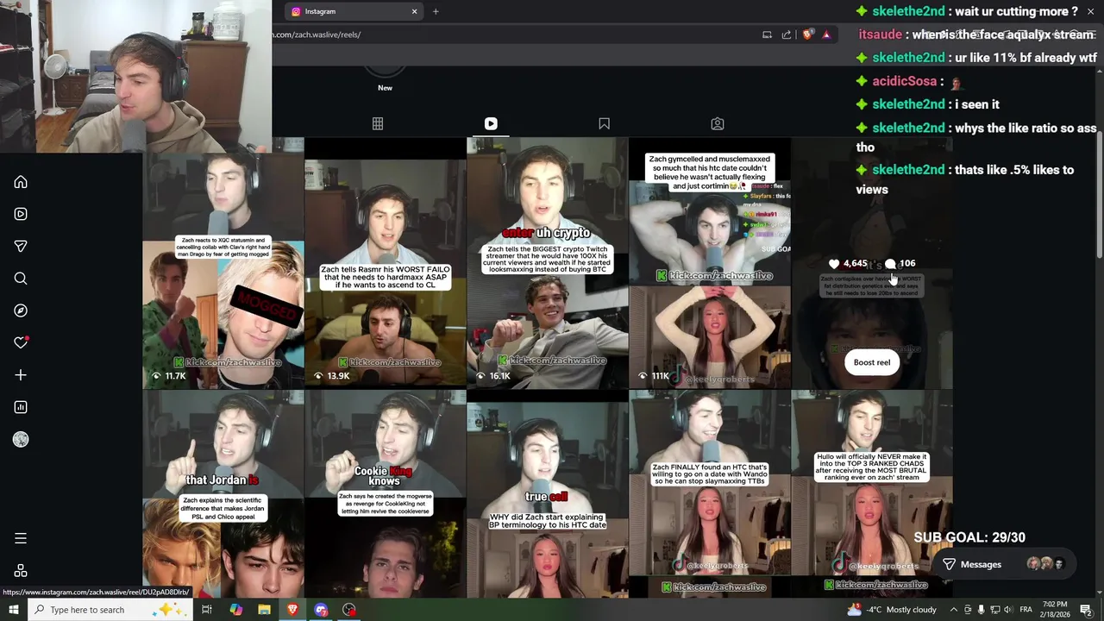Open reel with 13.9K views about Rasmr
The width and height of the screenshot is (1104, 621).
386,263
